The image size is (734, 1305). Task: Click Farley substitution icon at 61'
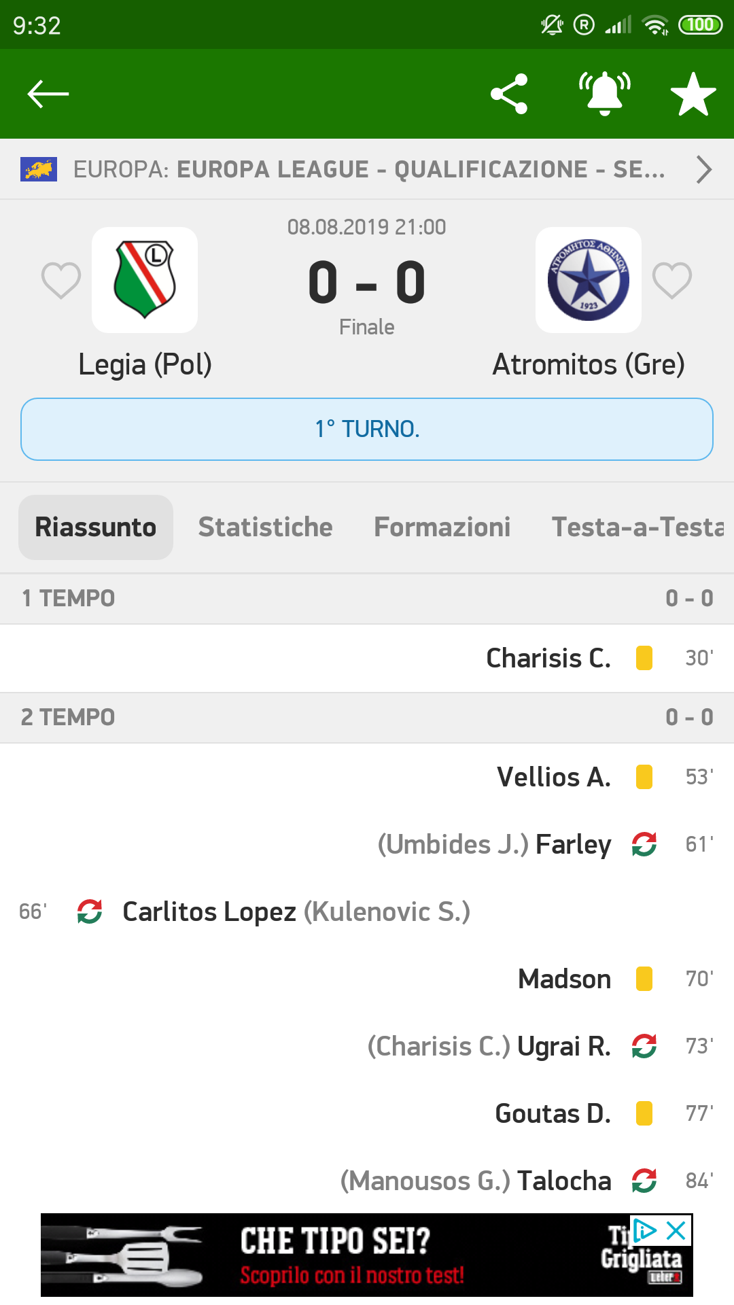(x=644, y=844)
